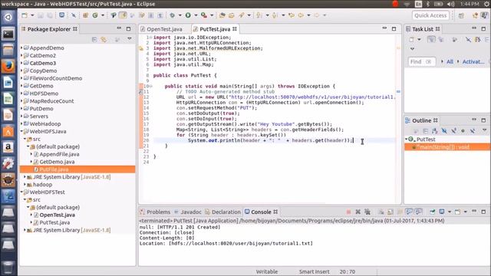Open the Terminal from the launcher
491x276 pixels.
8,34
